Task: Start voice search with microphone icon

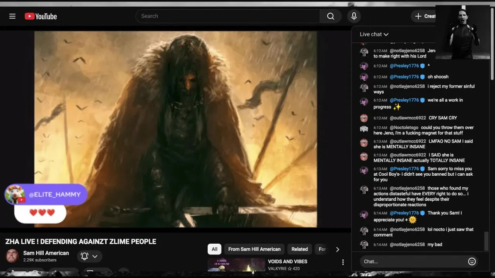Action: click(x=354, y=16)
